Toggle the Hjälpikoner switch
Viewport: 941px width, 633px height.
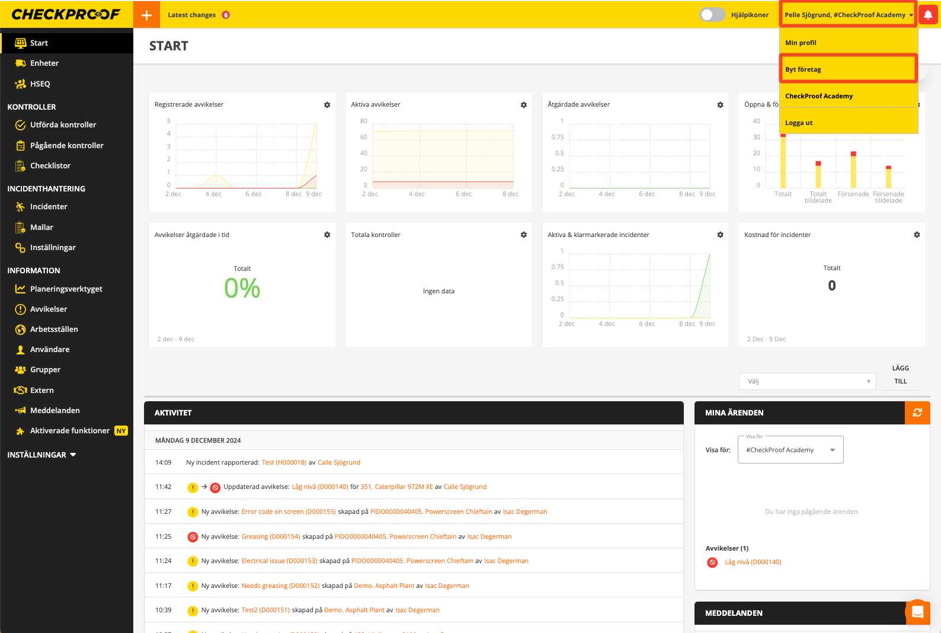coord(712,15)
